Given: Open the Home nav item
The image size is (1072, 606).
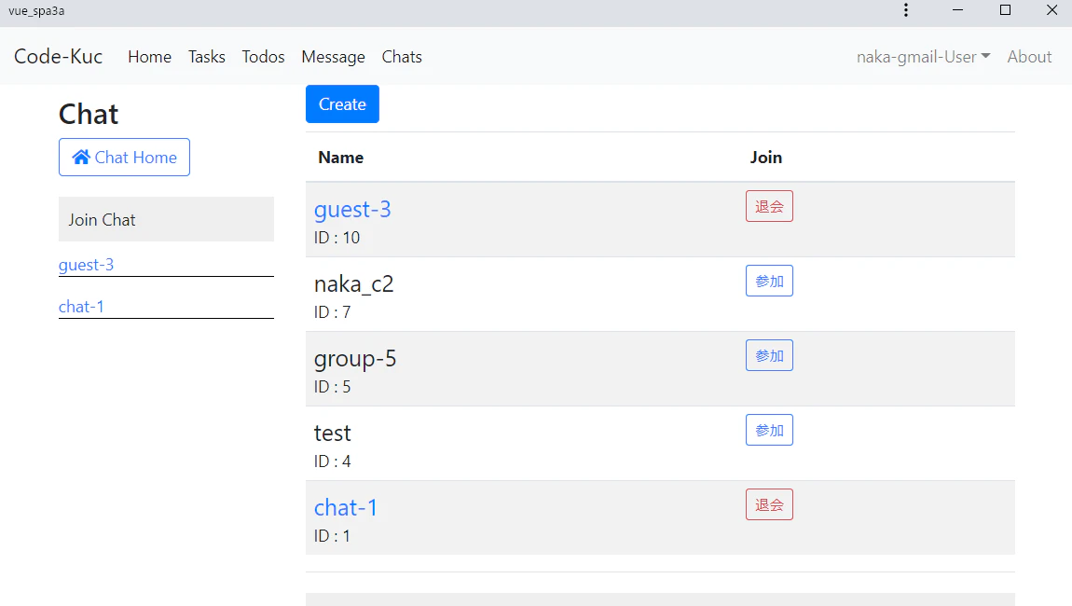Looking at the screenshot, I should (x=150, y=57).
